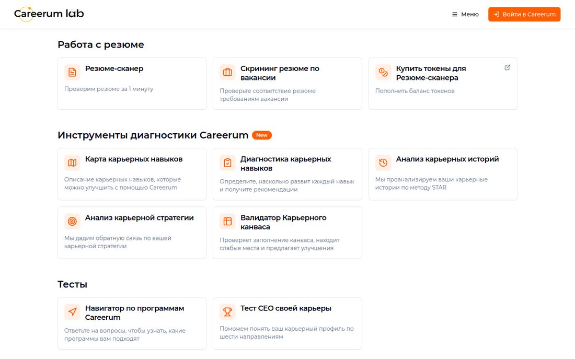
Task: Click the tokens coin icon of Купить токены
Action: tap(383, 72)
